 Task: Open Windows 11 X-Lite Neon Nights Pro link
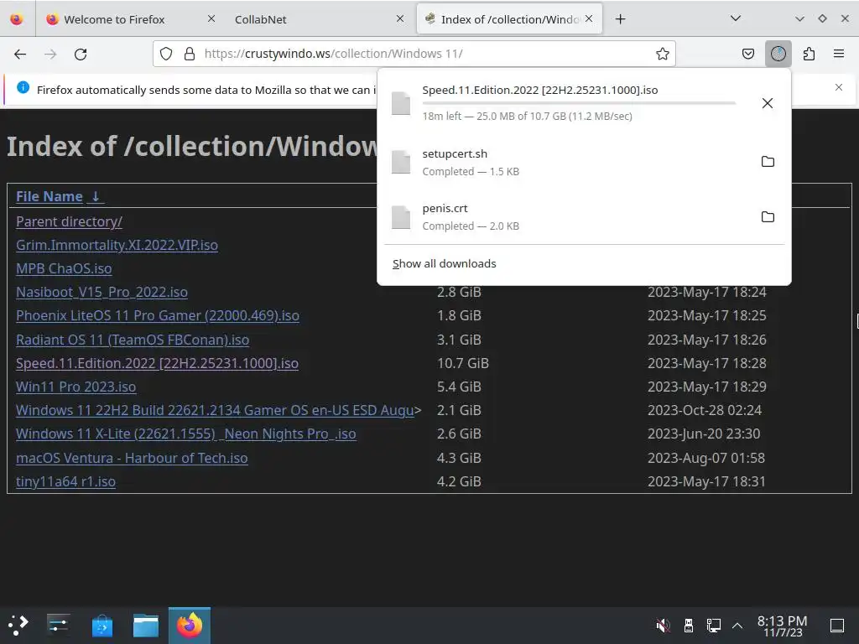click(186, 434)
